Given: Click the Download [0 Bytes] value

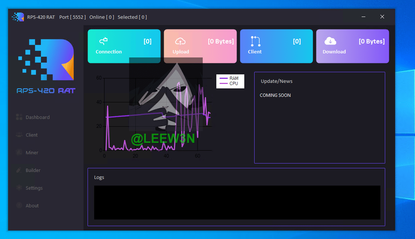Looking at the screenshot, I should 372,41.
